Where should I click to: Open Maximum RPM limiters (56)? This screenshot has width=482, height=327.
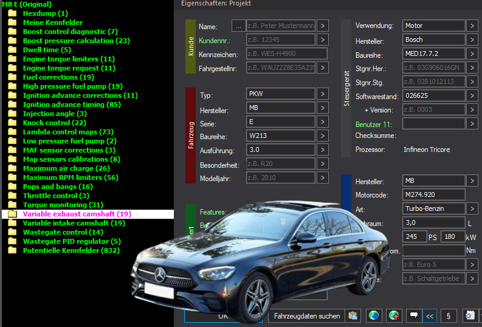pos(71,177)
